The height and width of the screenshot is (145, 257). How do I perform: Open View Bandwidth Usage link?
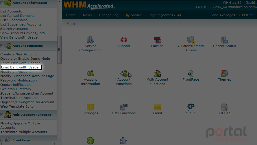click(19, 37)
